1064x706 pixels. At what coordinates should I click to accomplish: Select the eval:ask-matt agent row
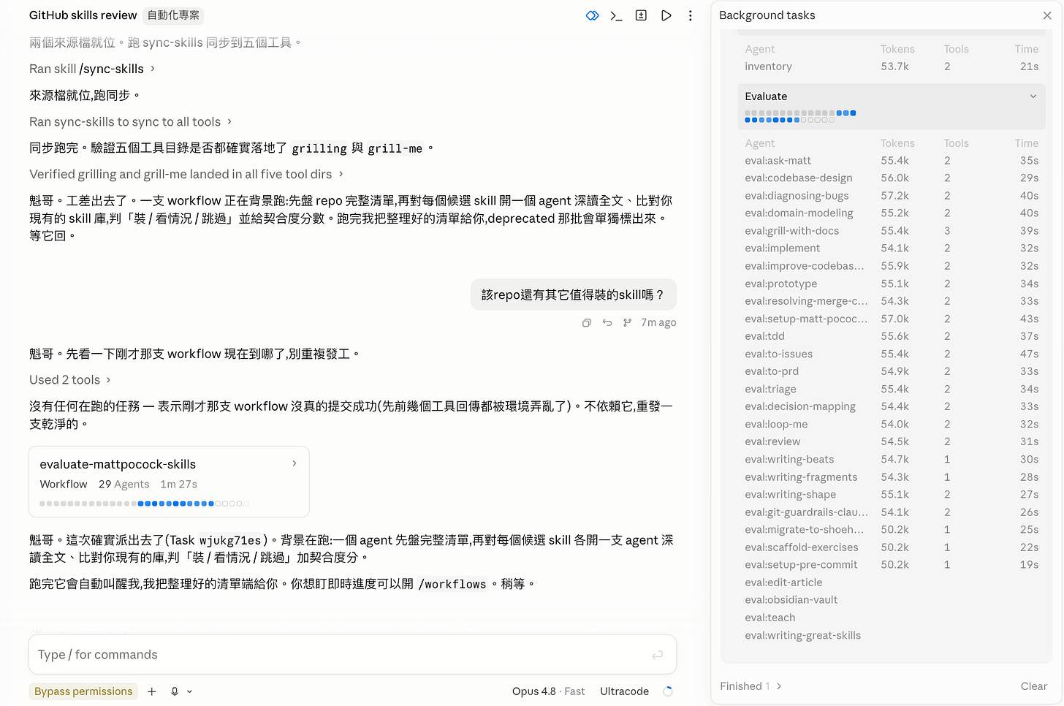(892, 161)
